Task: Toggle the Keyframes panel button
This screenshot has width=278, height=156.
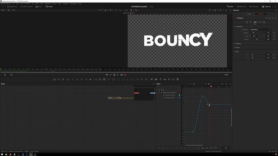Action: (x=242, y=6)
